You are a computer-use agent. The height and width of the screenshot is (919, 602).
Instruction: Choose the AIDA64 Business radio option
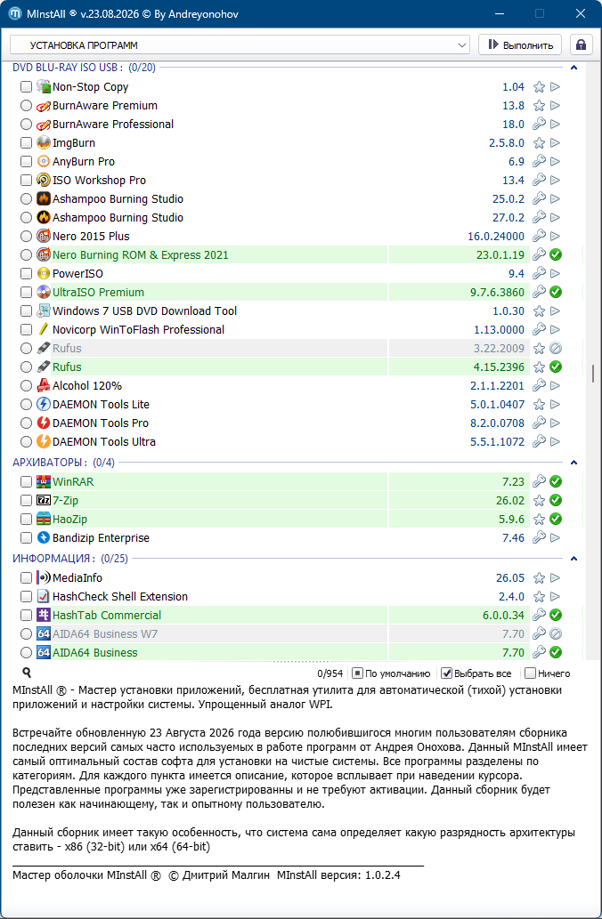click(27, 652)
